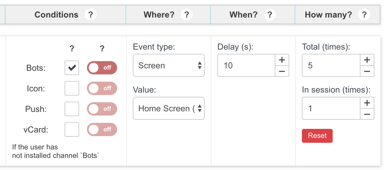Enable the Push toggle switch

102,109
